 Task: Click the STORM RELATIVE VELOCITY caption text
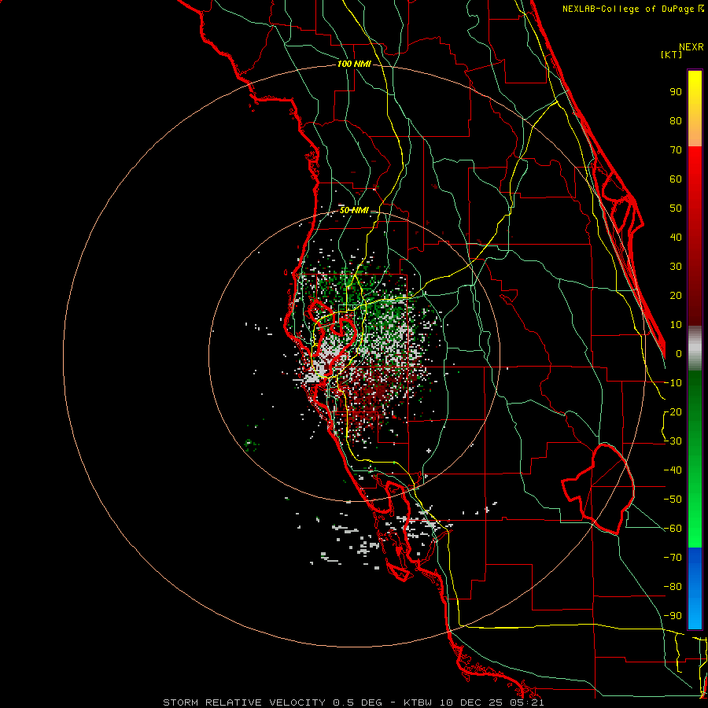[244, 702]
